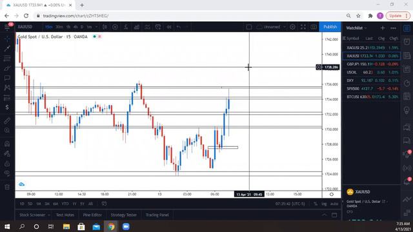Select the brush drawing tool

[7, 68]
